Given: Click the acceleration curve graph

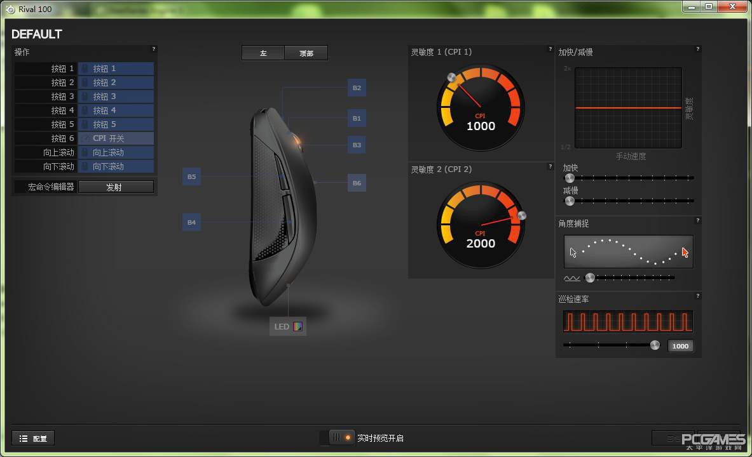Looking at the screenshot, I should pos(628,108).
